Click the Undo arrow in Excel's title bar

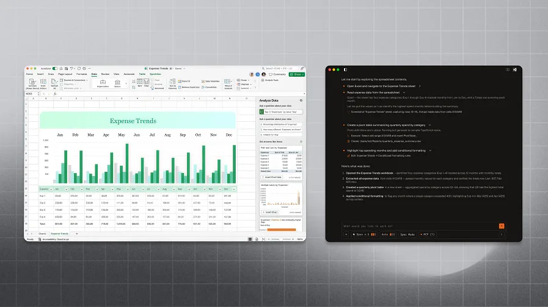click(71, 69)
